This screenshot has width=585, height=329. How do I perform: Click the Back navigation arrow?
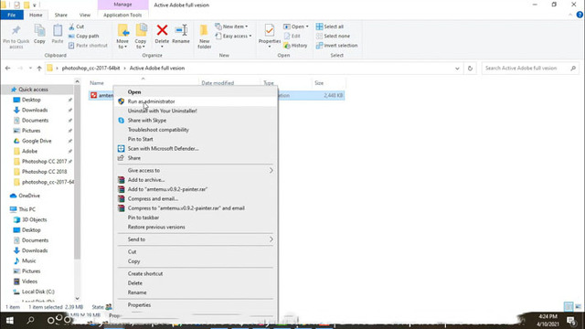pyautogui.click(x=8, y=69)
